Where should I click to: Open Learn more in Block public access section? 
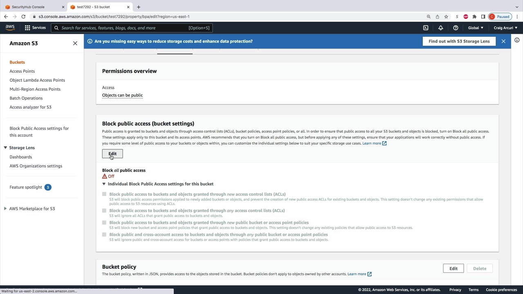point(374,143)
